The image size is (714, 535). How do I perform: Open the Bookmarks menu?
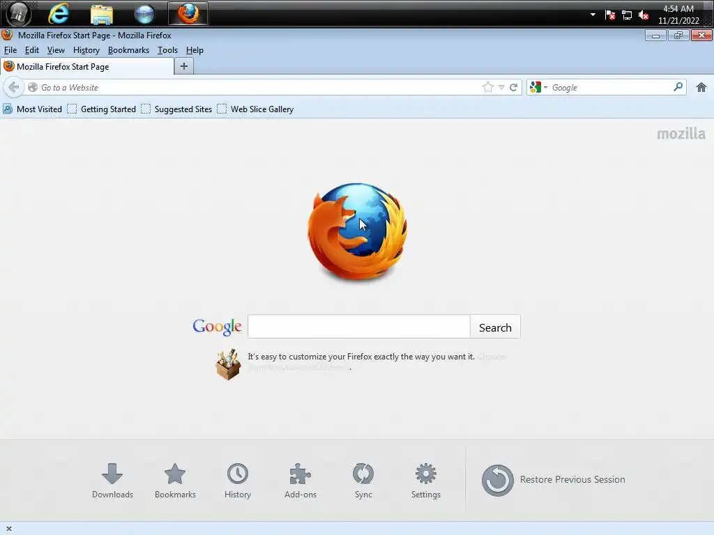click(x=128, y=50)
